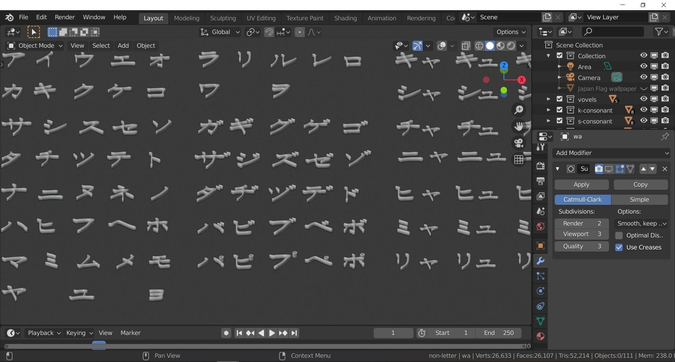Screen dimensions: 675x362
Task: Enable rendered viewport shading
Action: 511,46
